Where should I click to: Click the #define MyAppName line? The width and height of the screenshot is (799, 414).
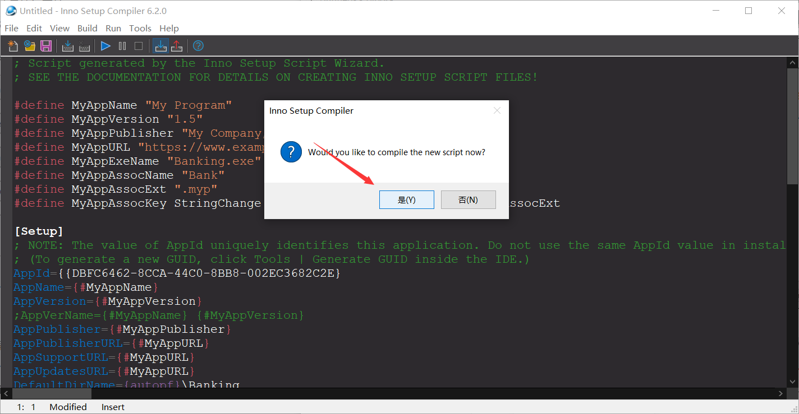123,105
